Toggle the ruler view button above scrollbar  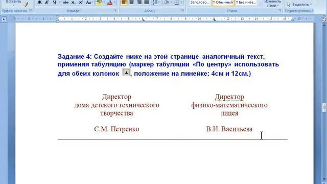point(324,19)
